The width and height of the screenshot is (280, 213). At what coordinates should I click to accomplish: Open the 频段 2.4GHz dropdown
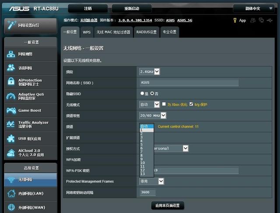click(149, 71)
